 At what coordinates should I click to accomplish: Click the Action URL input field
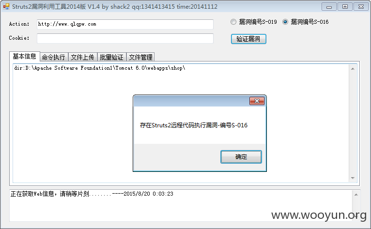tap(125, 24)
